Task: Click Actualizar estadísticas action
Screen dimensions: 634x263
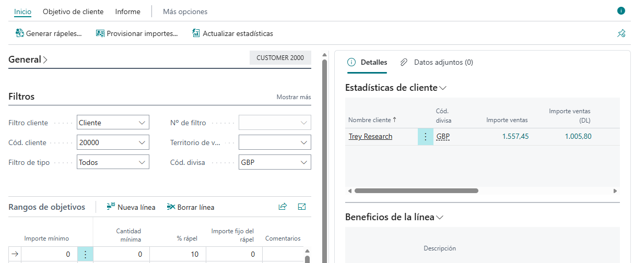Action: (232, 33)
